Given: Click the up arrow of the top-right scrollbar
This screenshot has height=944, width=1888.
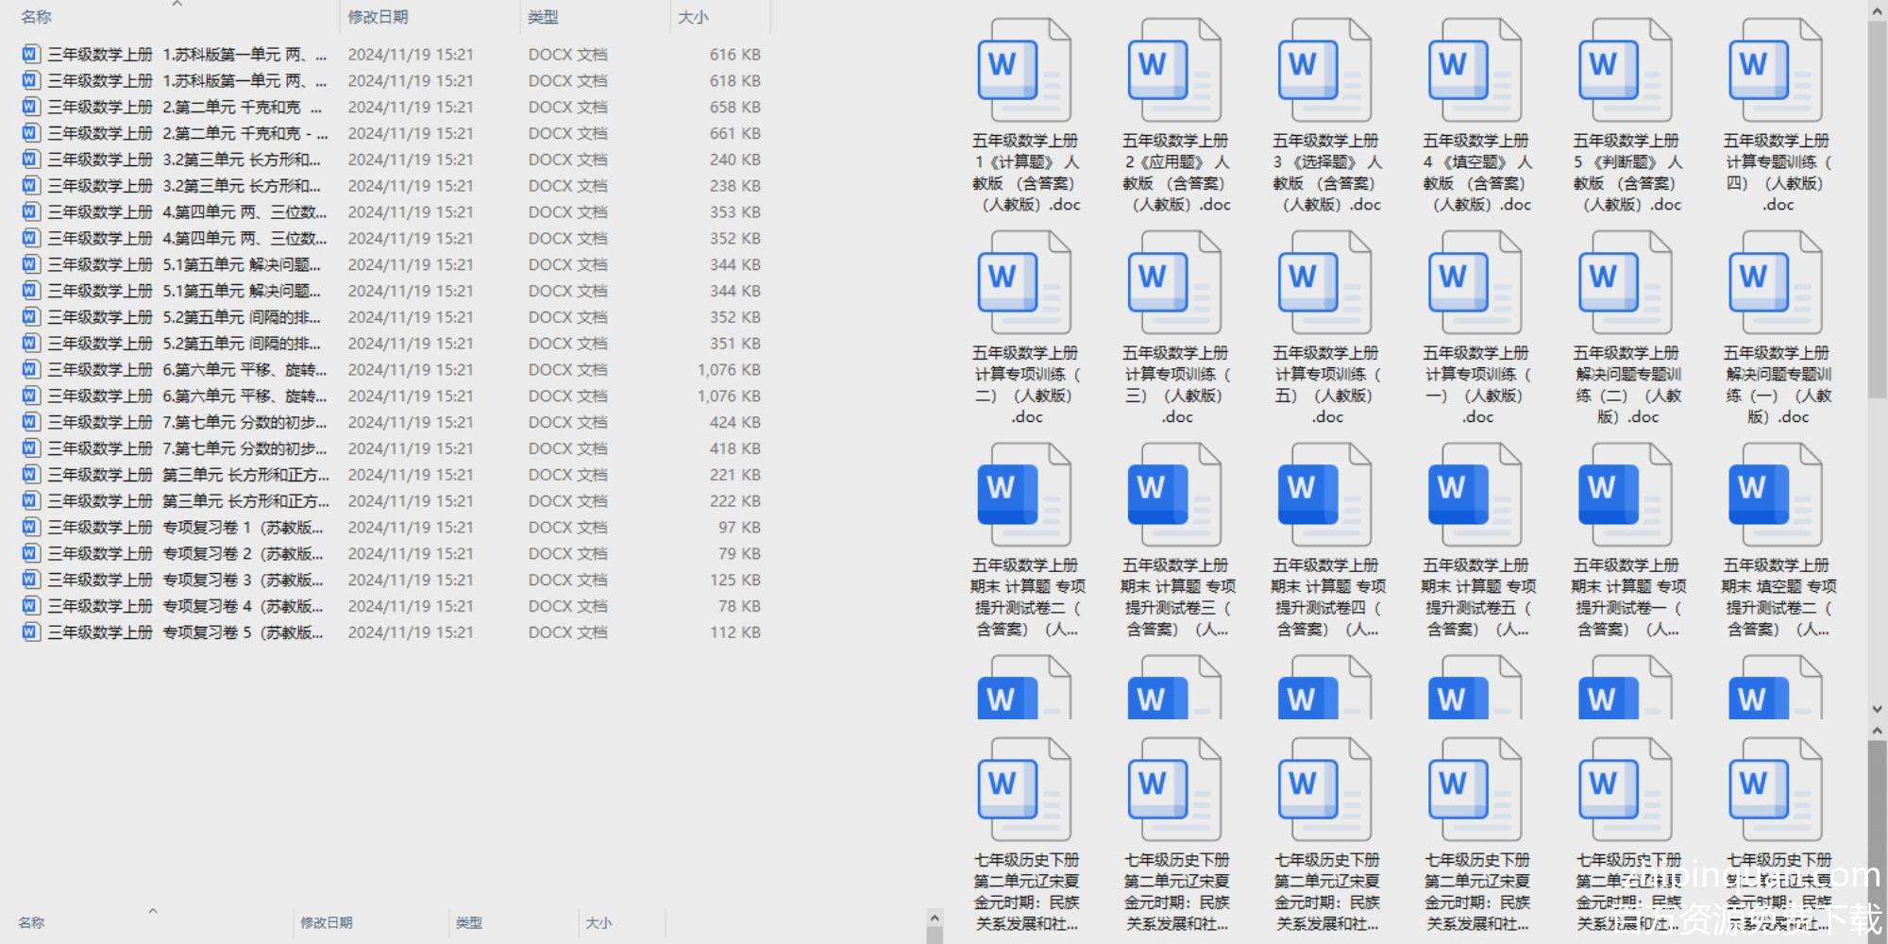Looking at the screenshot, I should [1877, 9].
